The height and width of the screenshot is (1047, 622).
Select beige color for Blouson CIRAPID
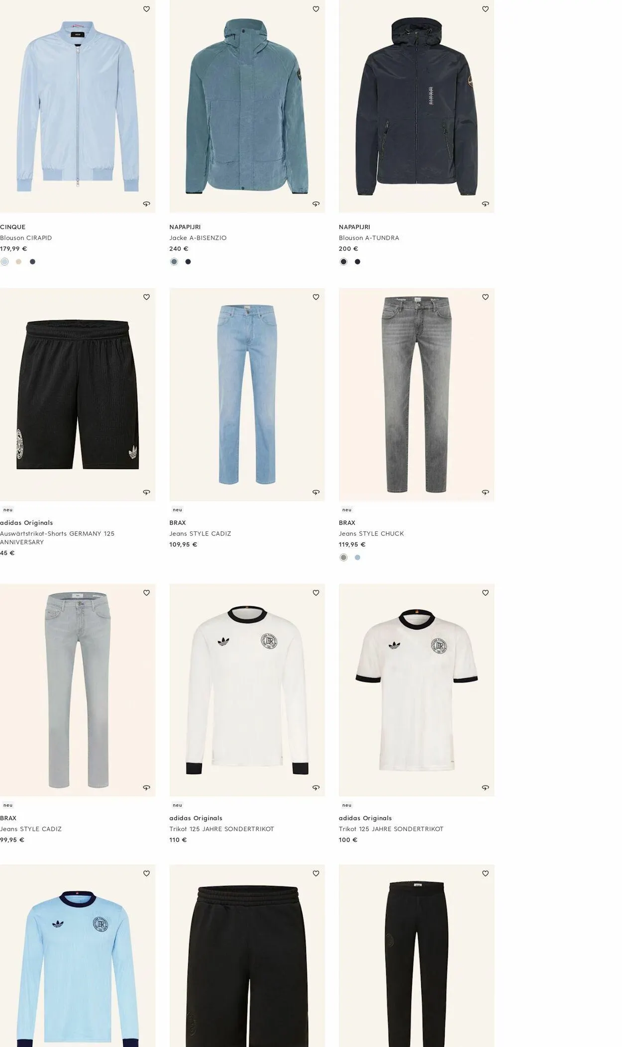[18, 262]
